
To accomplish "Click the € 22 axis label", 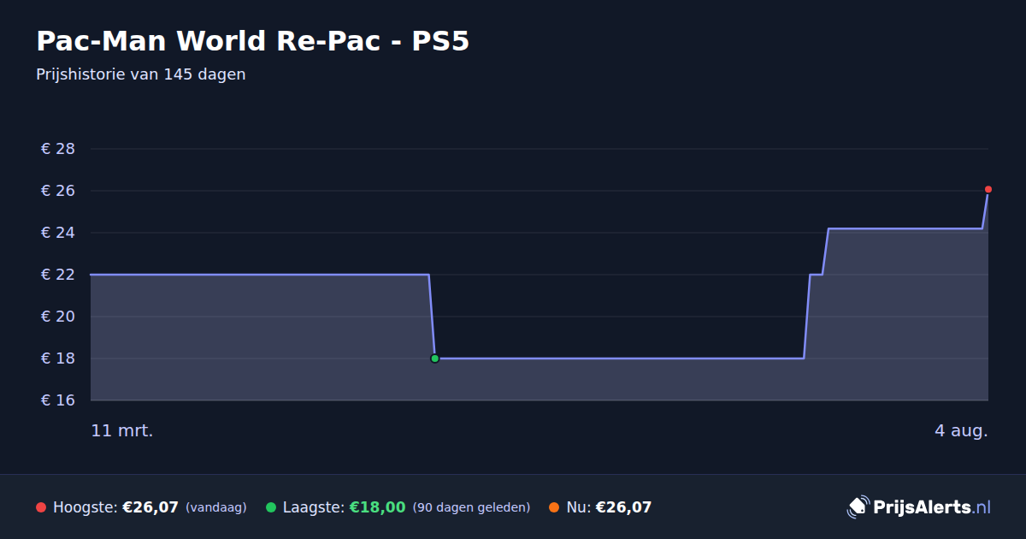I will click(58, 275).
